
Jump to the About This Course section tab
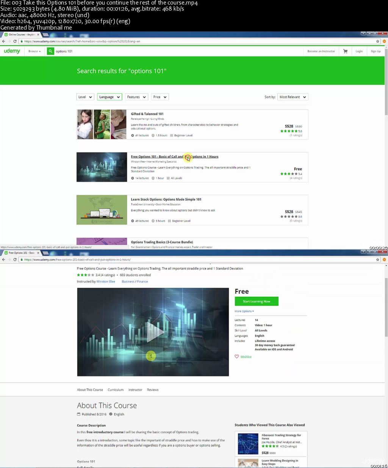pos(90,390)
